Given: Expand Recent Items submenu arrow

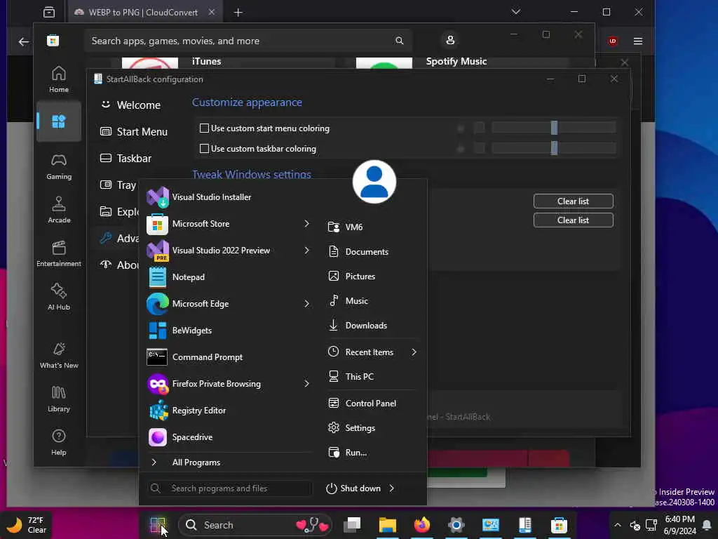Looking at the screenshot, I should point(414,352).
